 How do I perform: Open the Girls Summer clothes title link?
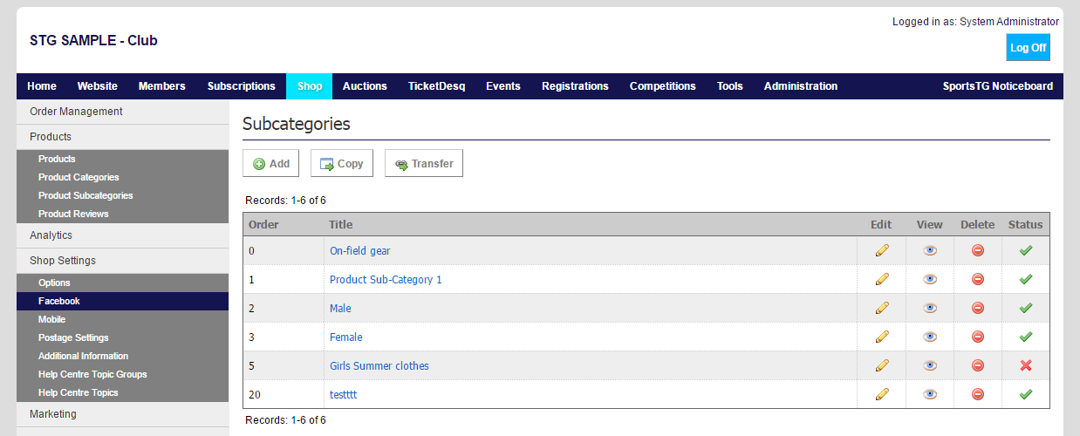pyautogui.click(x=379, y=365)
